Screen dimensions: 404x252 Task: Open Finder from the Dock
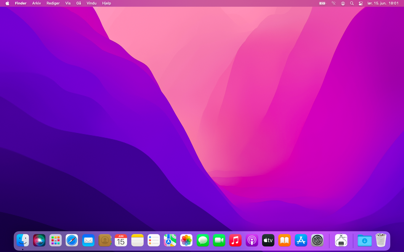(23, 240)
